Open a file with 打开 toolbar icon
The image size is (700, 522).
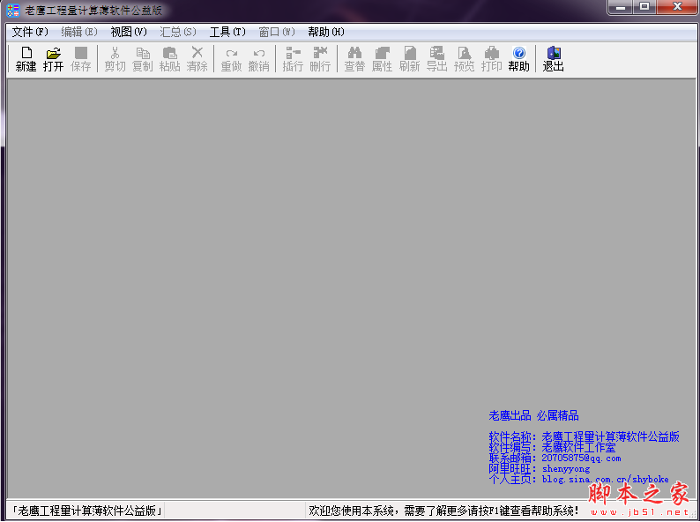pyautogui.click(x=53, y=59)
